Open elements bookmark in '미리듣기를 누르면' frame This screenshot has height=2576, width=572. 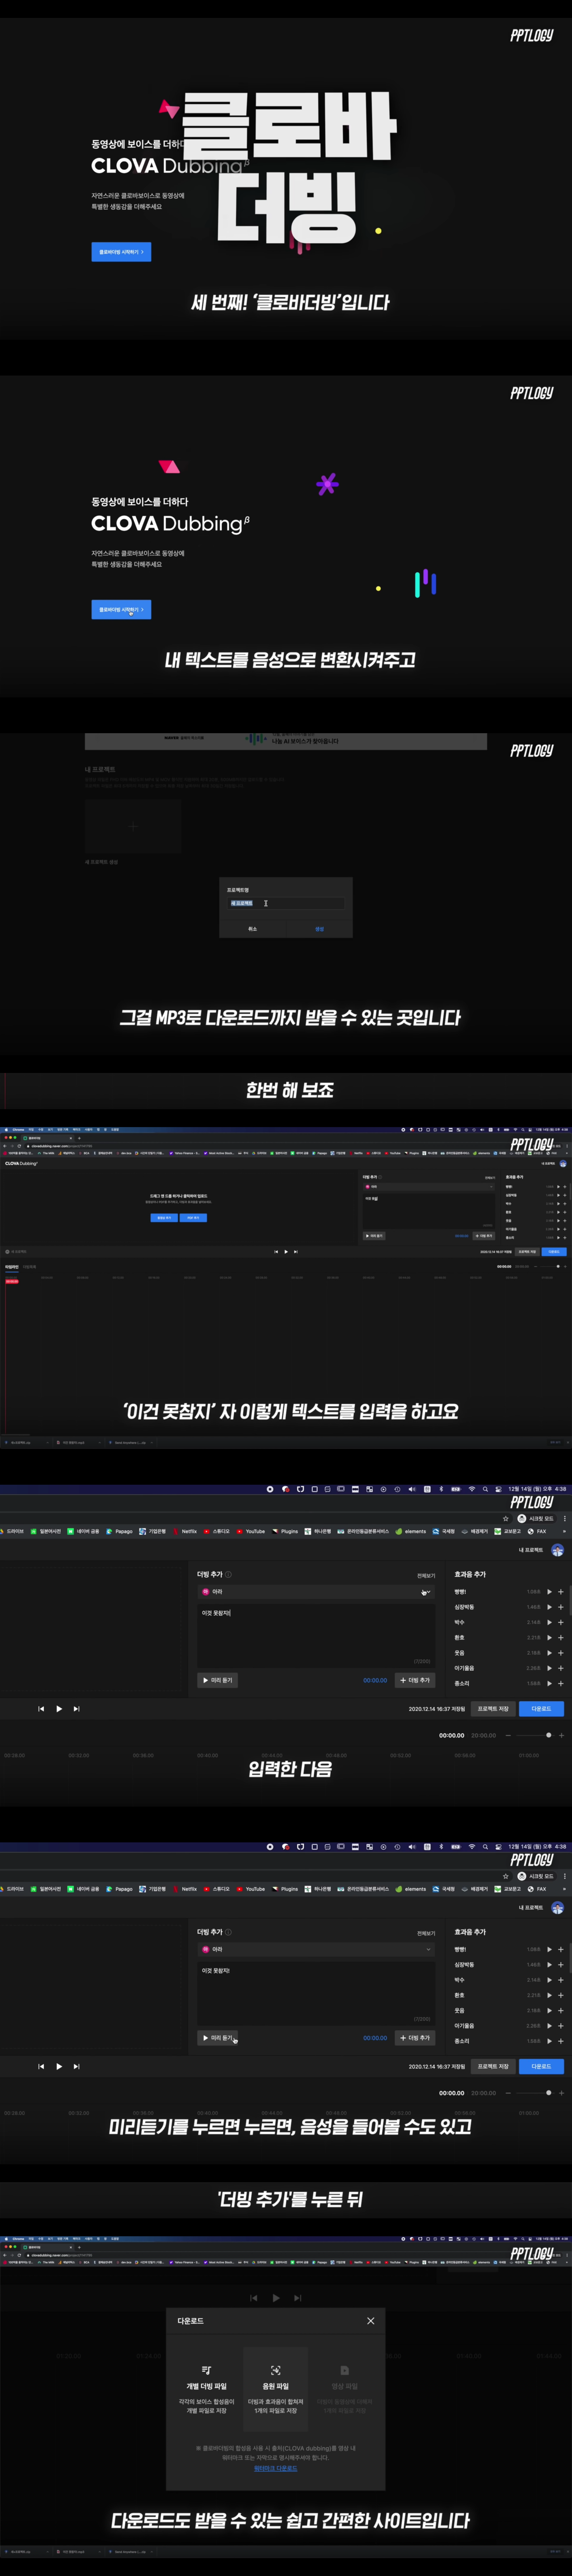411,1889
